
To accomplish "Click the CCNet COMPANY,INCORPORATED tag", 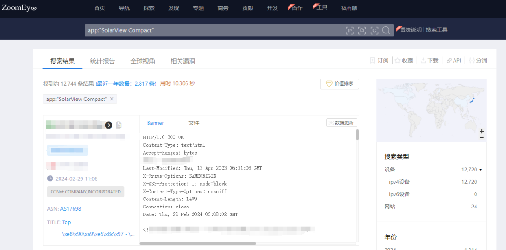I will coord(86,192).
